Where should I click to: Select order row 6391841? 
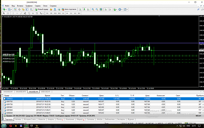click(103, 107)
